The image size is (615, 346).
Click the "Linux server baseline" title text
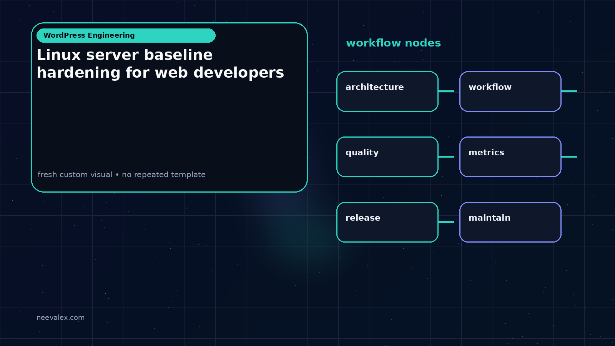click(x=125, y=55)
